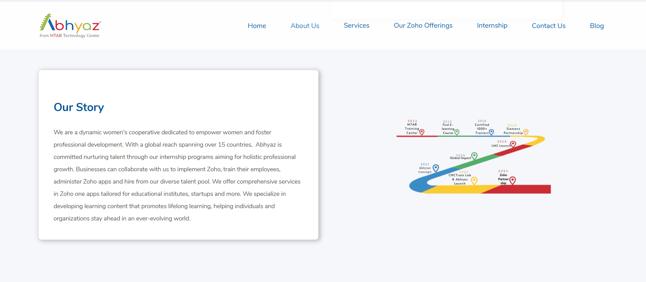646x282 pixels.
Task: Navigate to the Contact Us page
Action: [x=549, y=26]
